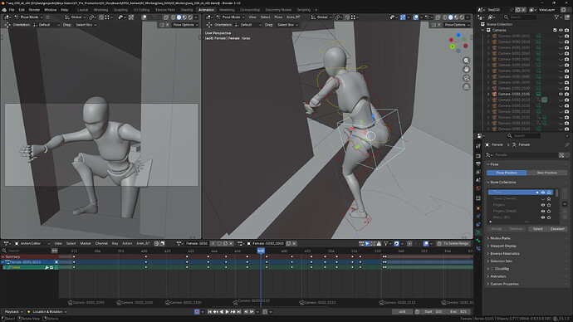Toggle visibility of Arm.L (IK) bone collection
Image resolution: width=573 pixels, height=322 pixels.
tap(542, 217)
